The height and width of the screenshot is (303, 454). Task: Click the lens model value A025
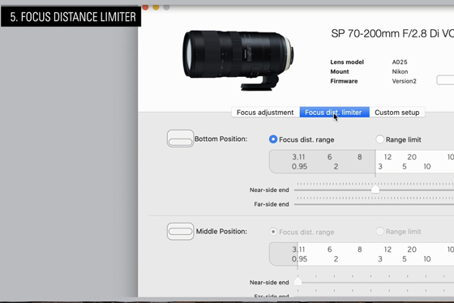(400, 62)
